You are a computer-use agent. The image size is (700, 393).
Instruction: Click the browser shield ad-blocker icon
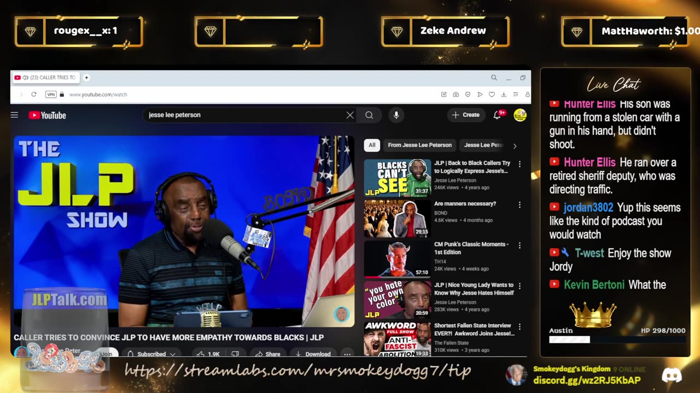click(468, 94)
